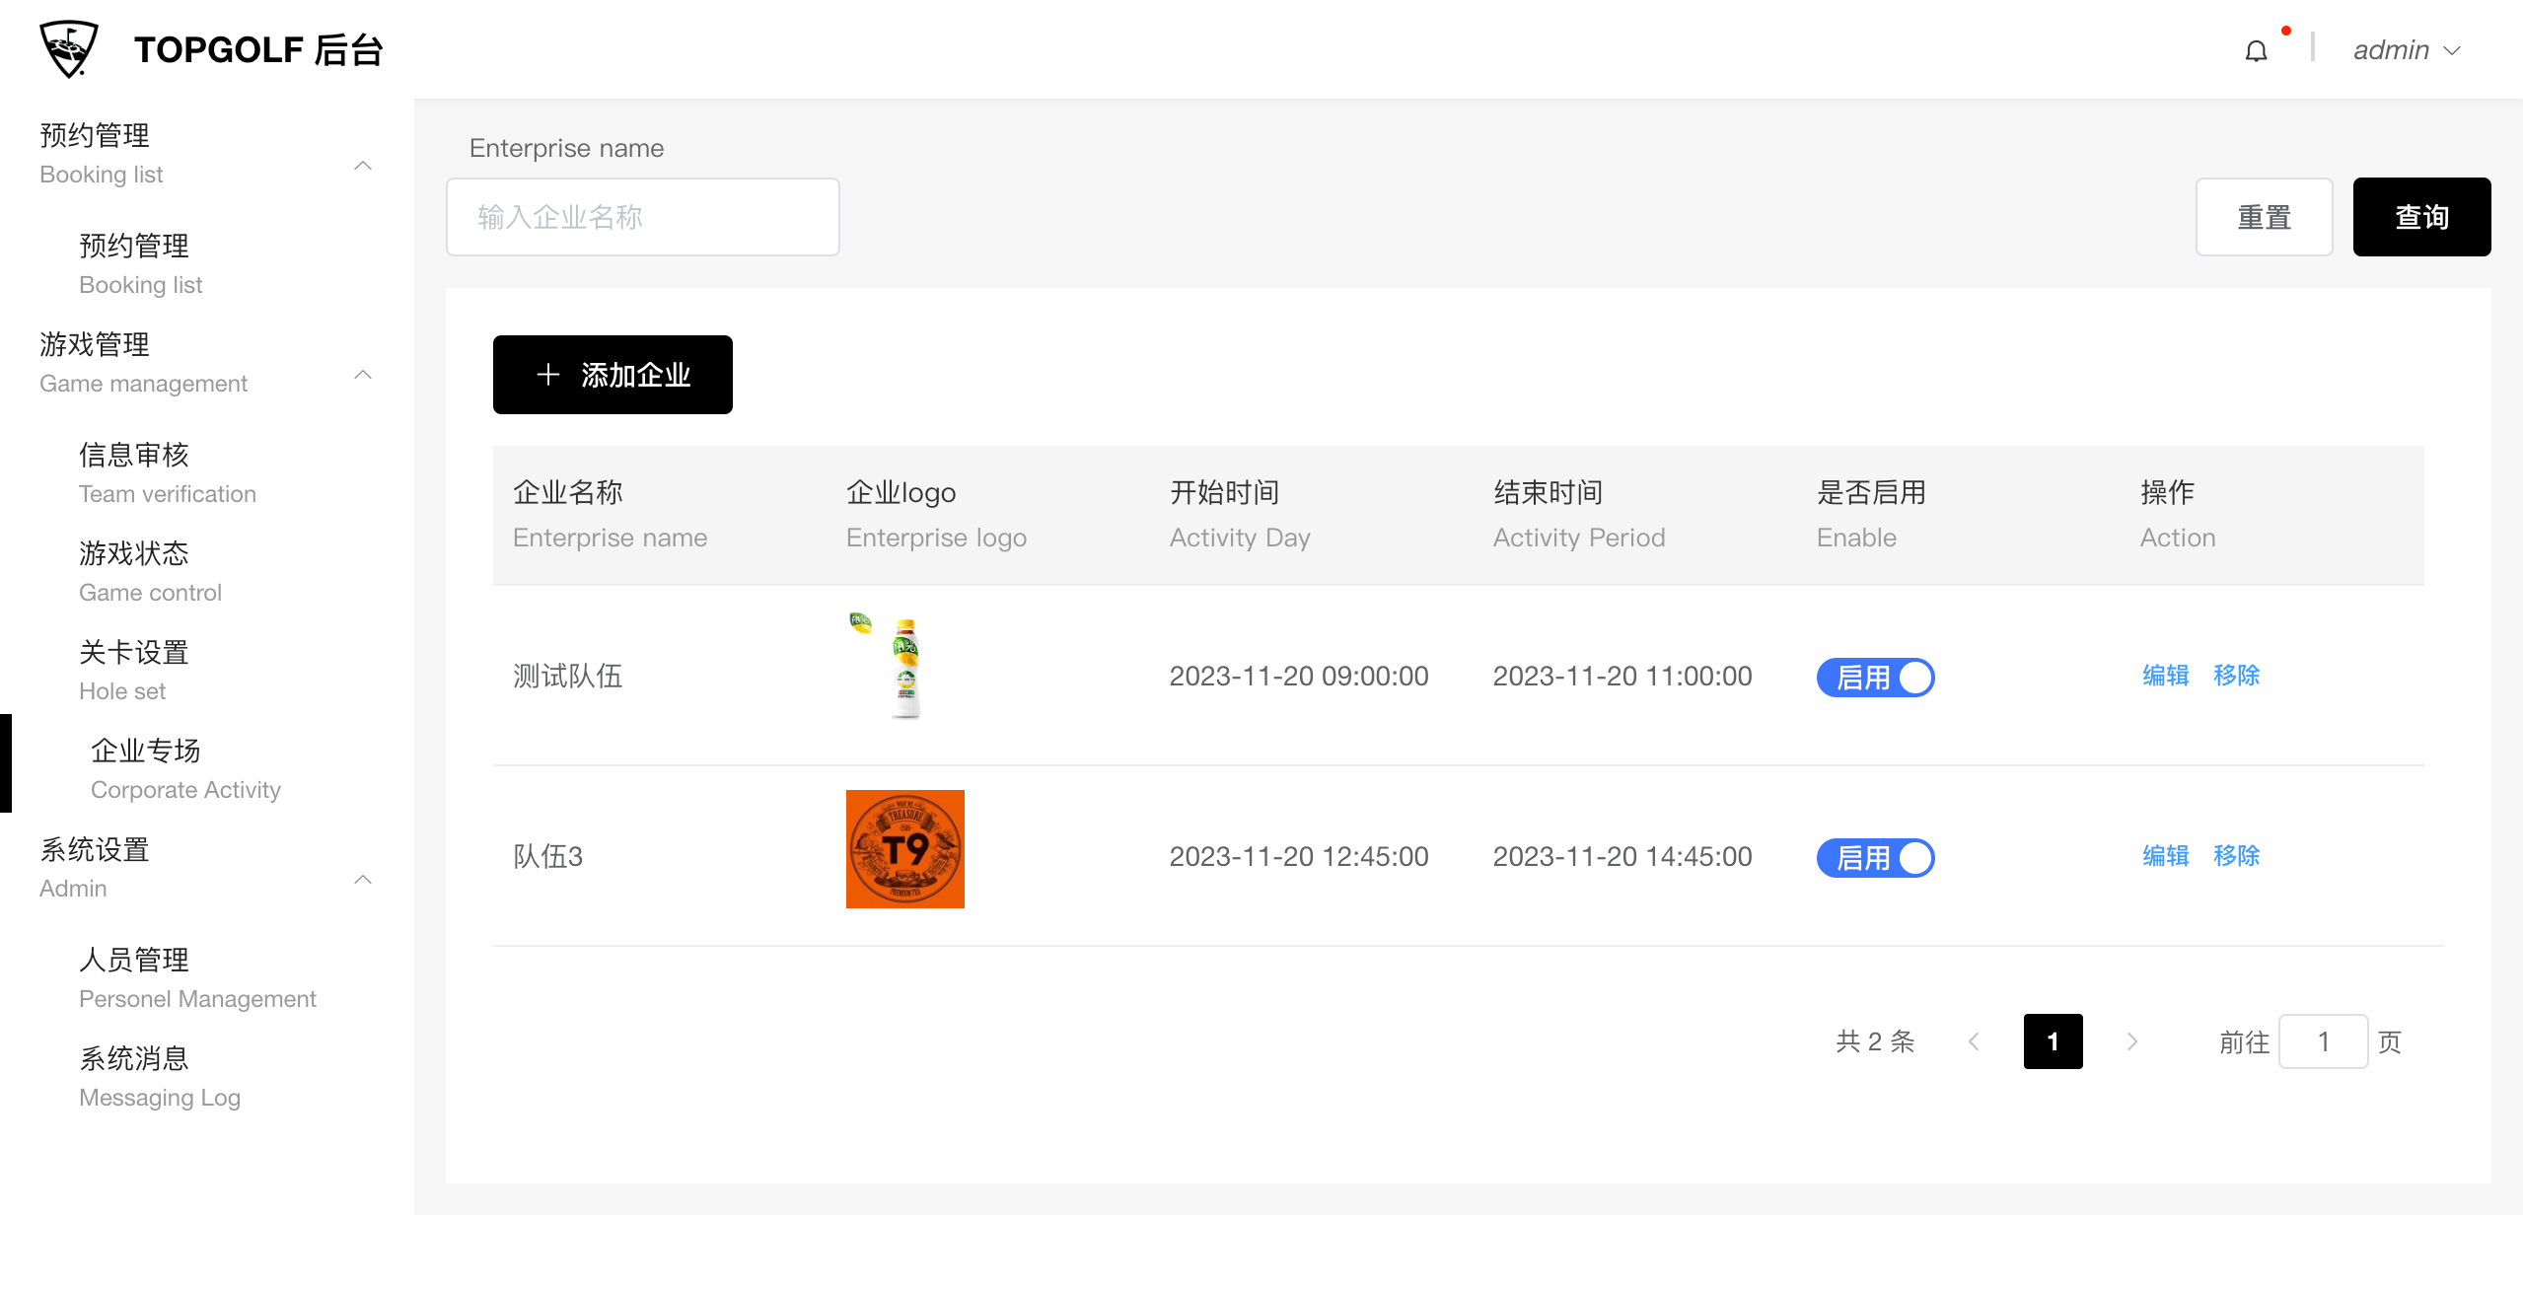Click the T9 orange logo thumbnail
Screen dimensions: 2523x1290
click(x=904, y=848)
